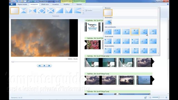The width and height of the screenshot is (178, 100).
Task: Open the Durata duration dropdown arrow
Action: [x=101, y=10]
